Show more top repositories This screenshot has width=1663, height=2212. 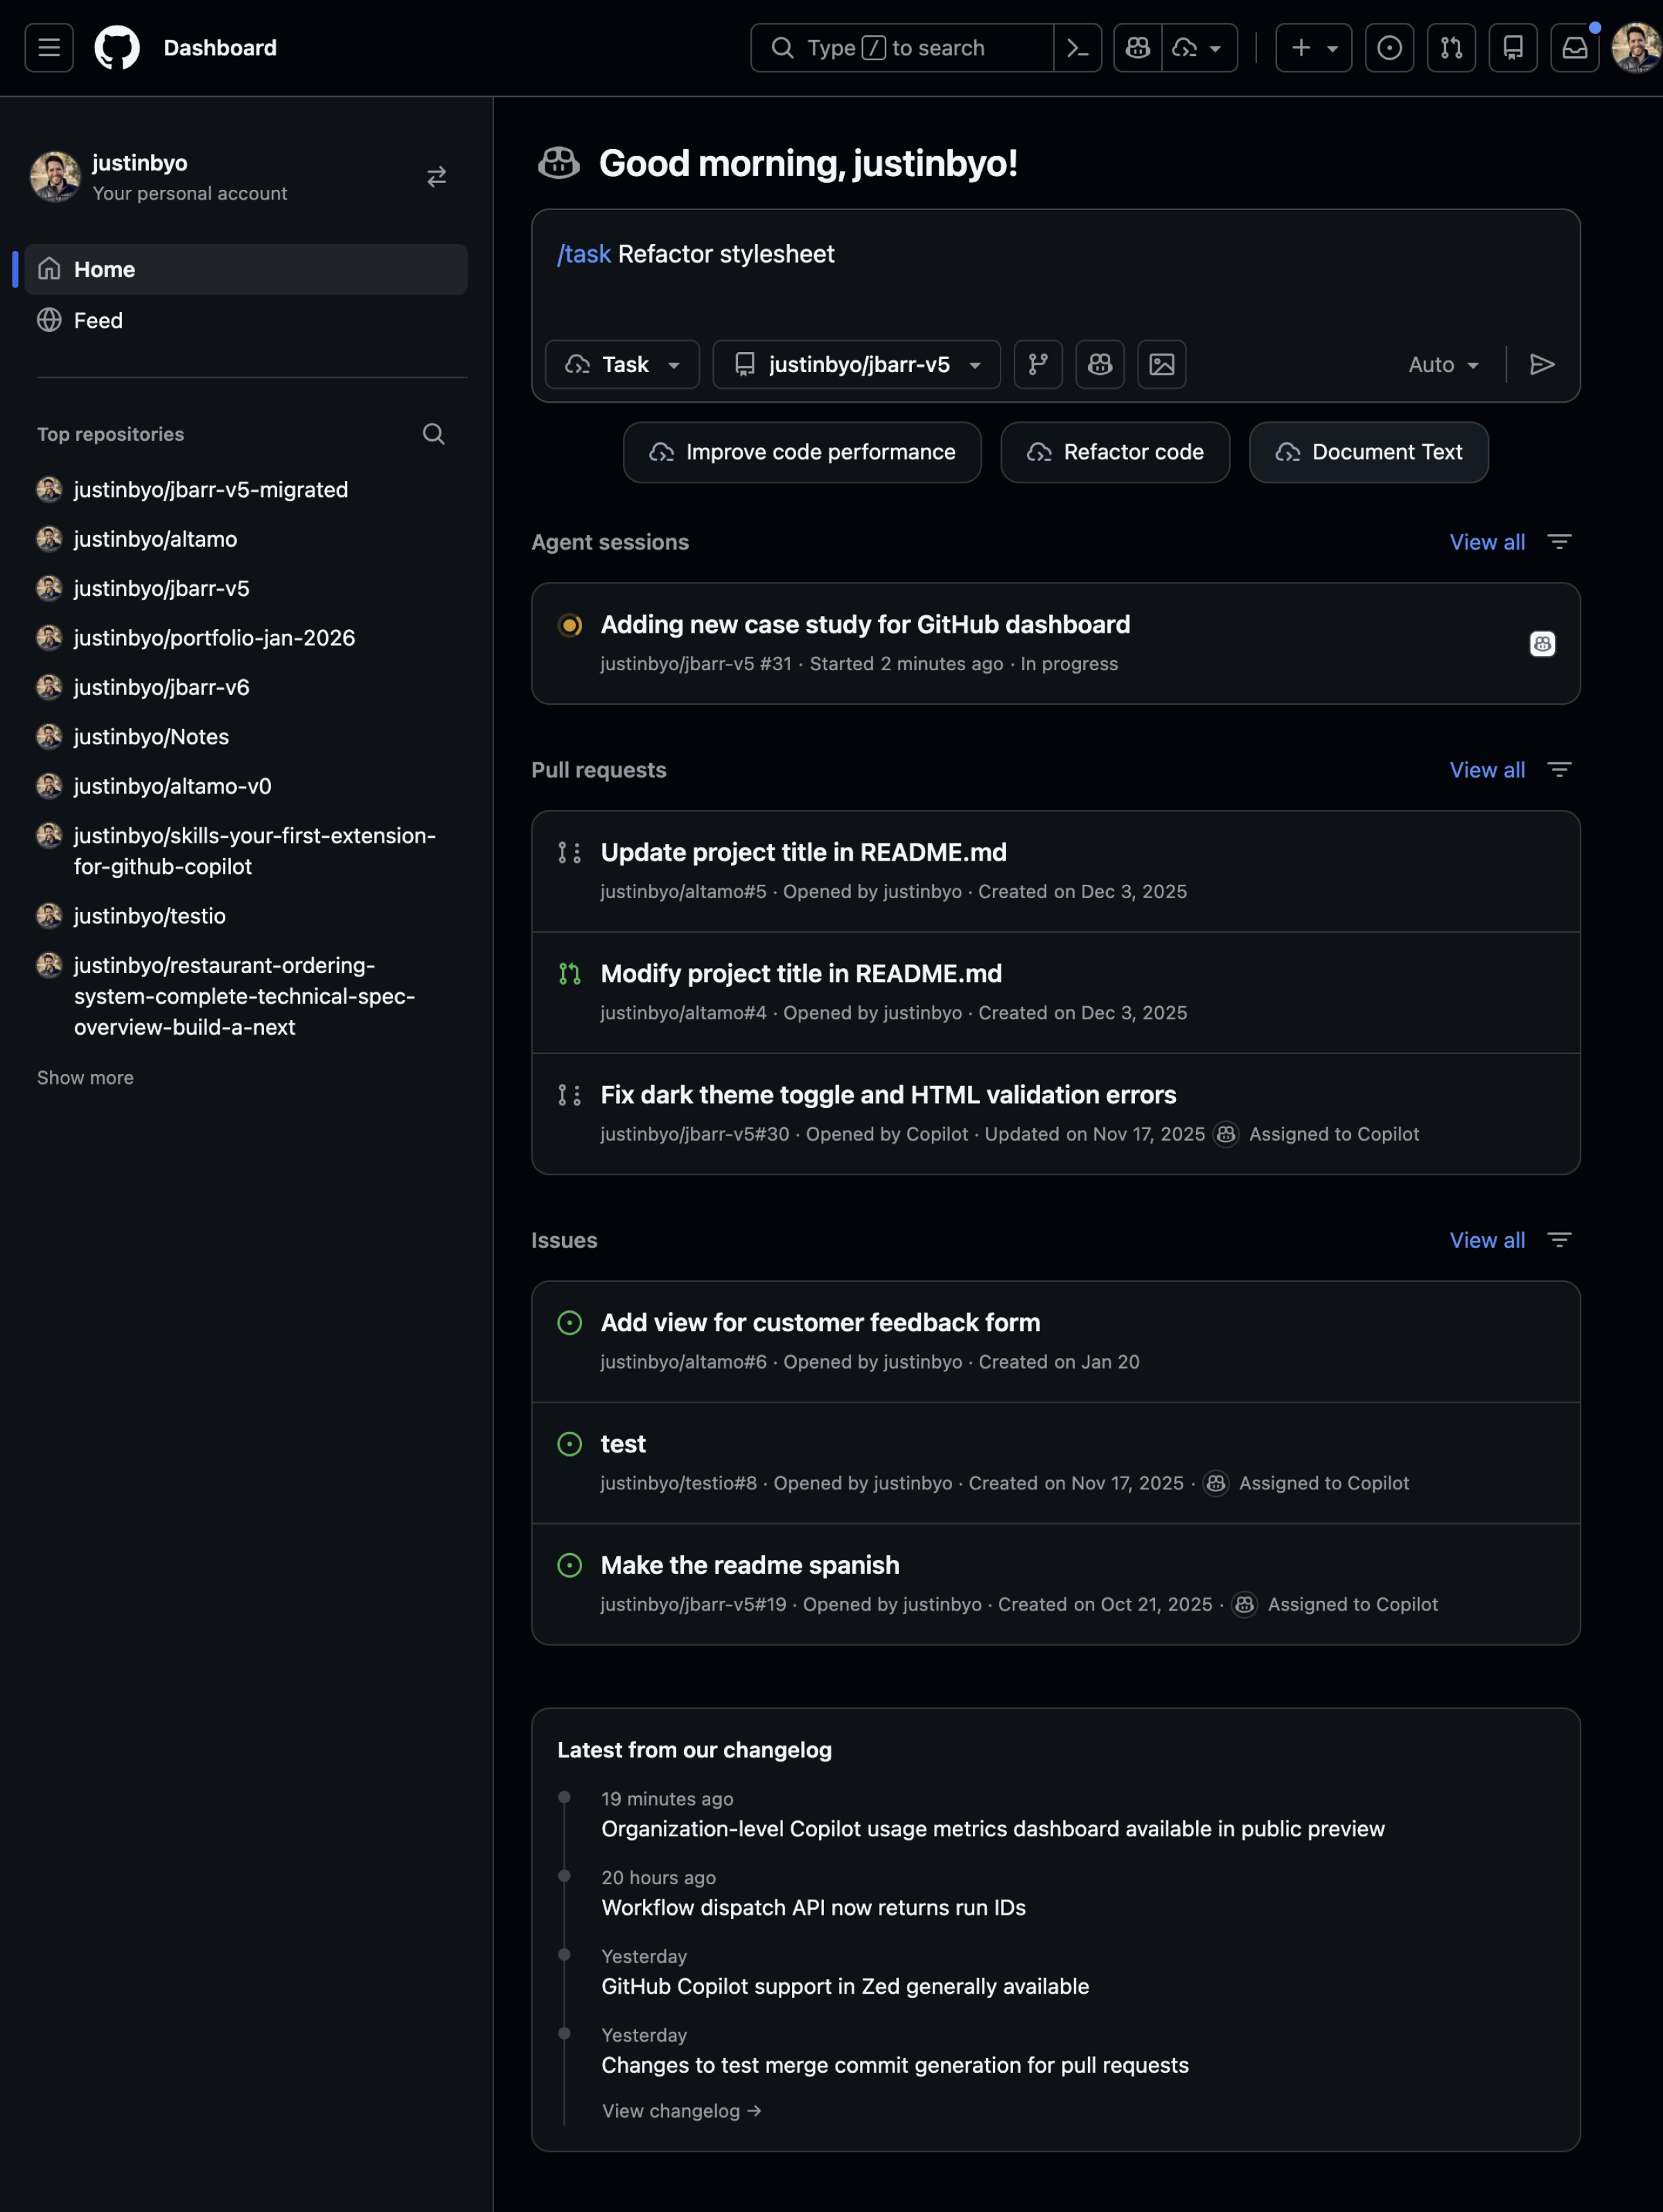click(x=84, y=1077)
